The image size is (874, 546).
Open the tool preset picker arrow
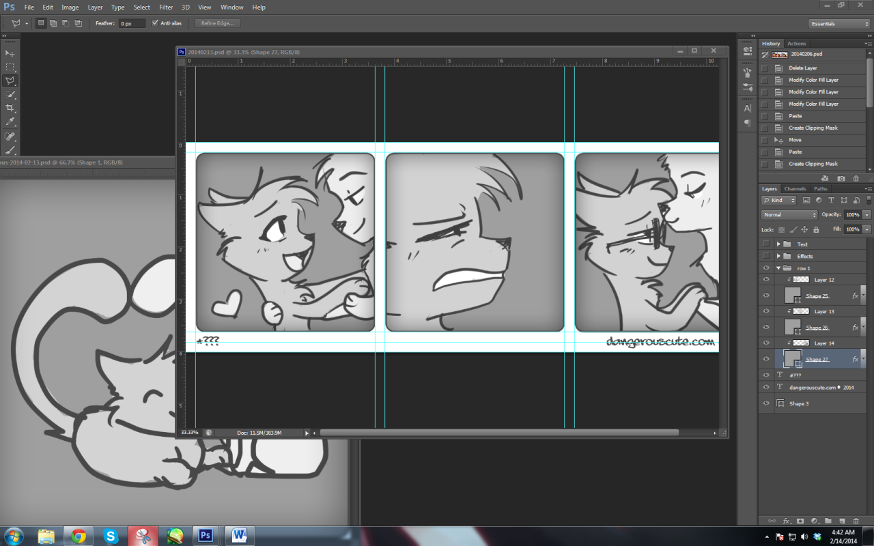[x=27, y=23]
